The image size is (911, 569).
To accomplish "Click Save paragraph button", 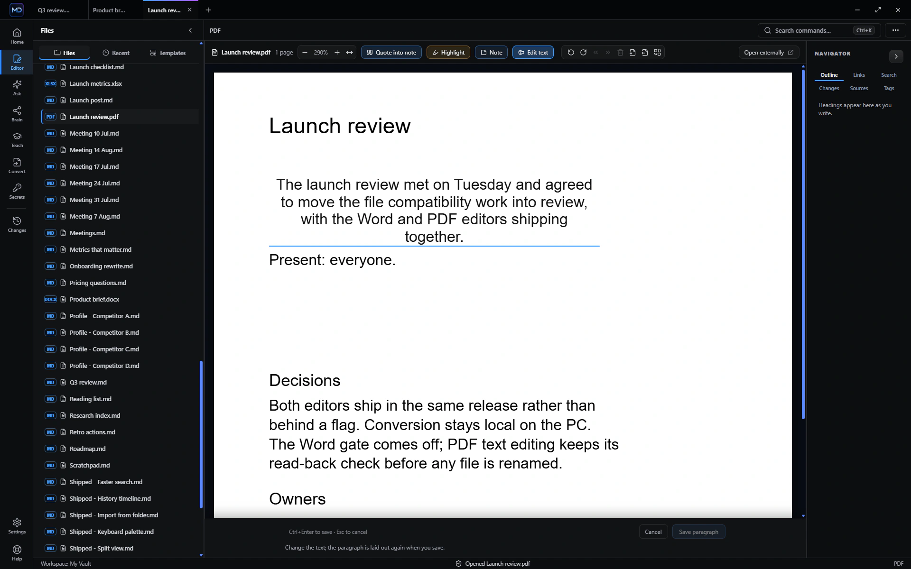I will 698,532.
